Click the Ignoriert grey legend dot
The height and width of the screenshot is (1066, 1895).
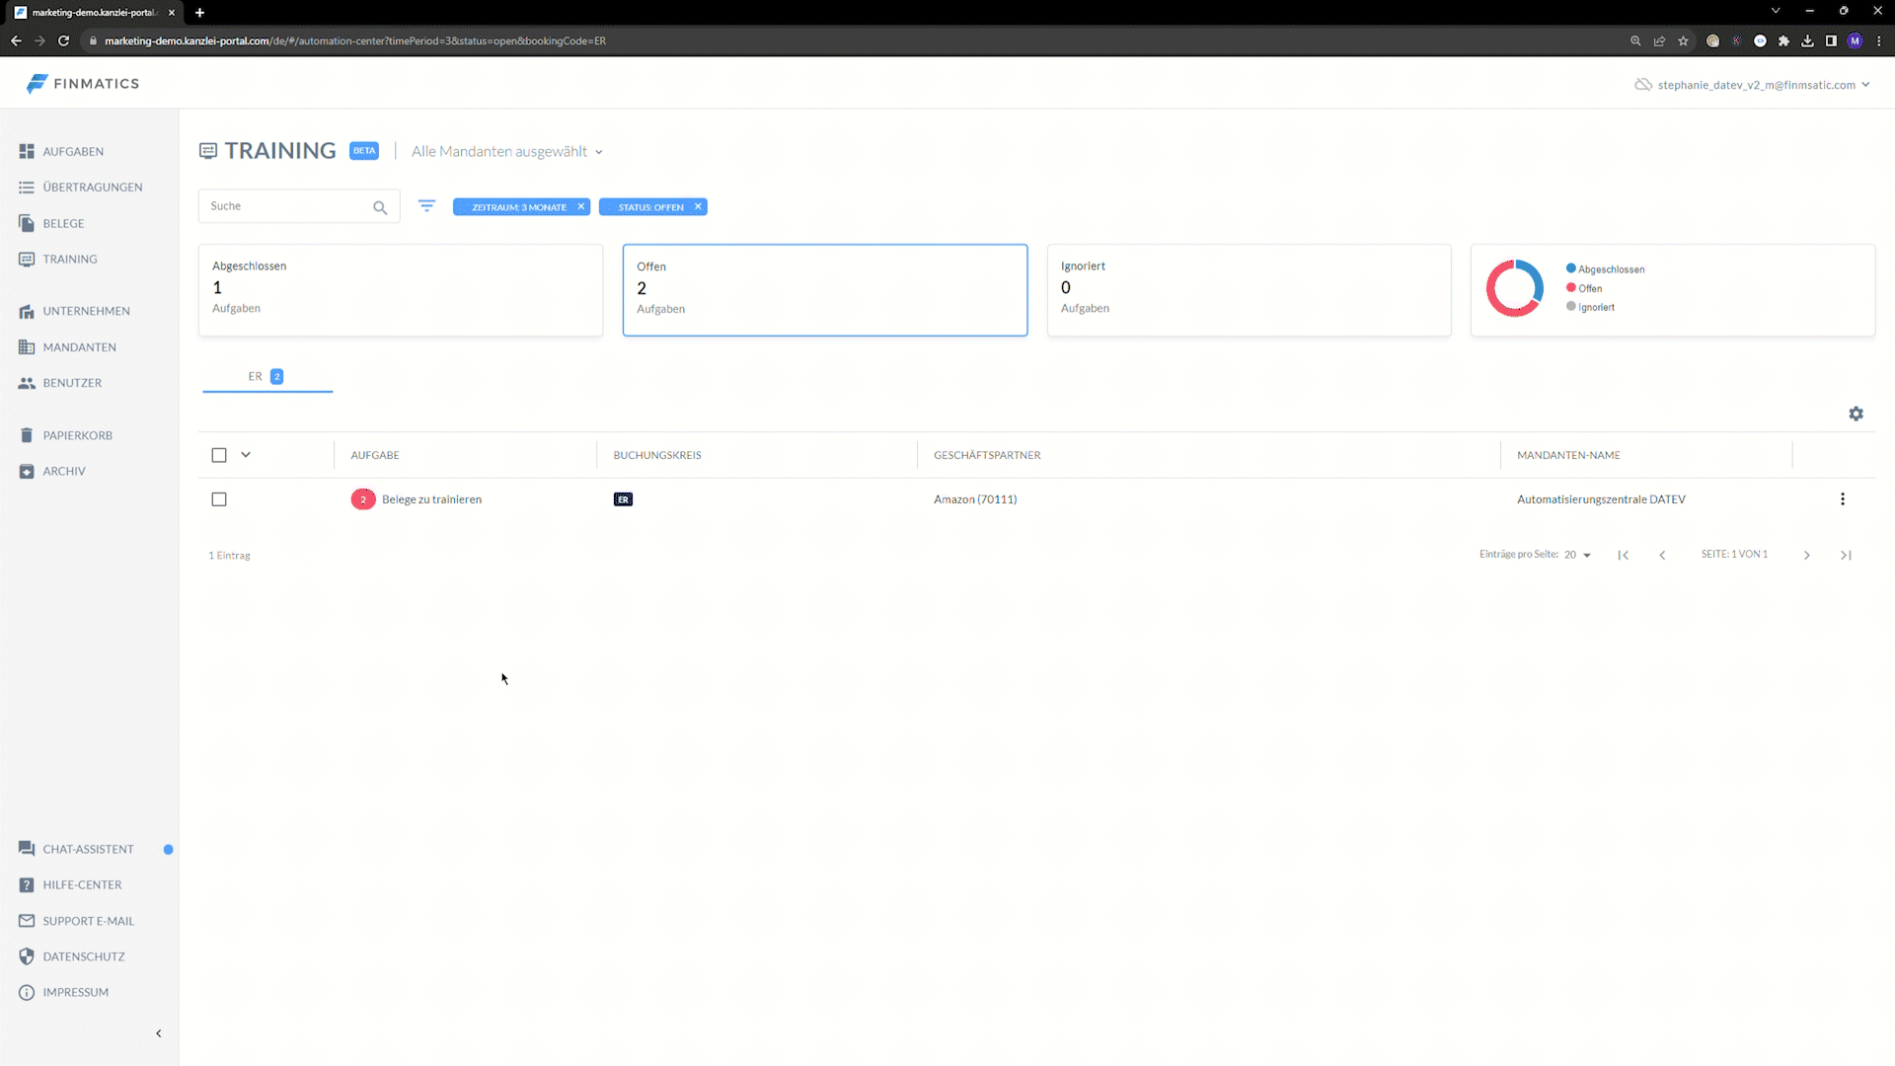[1571, 306]
